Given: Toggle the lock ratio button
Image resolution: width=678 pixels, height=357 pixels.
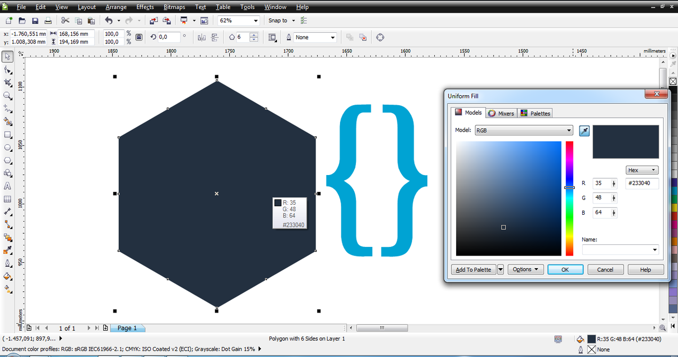Looking at the screenshot, I should pyautogui.click(x=139, y=37).
